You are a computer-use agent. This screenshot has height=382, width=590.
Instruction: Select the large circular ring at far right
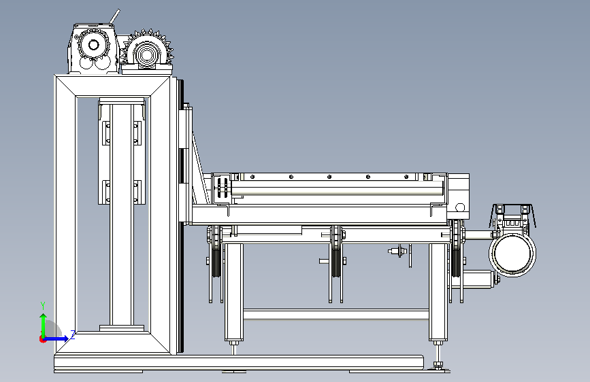click(x=512, y=254)
